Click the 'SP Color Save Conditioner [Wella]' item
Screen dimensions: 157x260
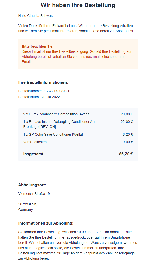[53, 134]
